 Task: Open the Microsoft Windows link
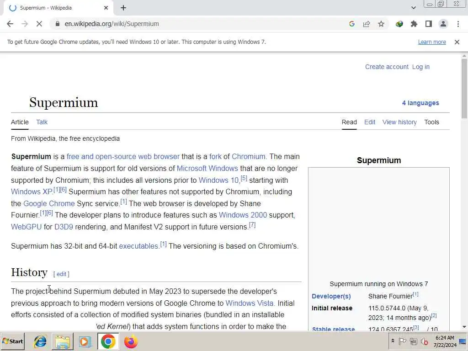[x=207, y=168]
